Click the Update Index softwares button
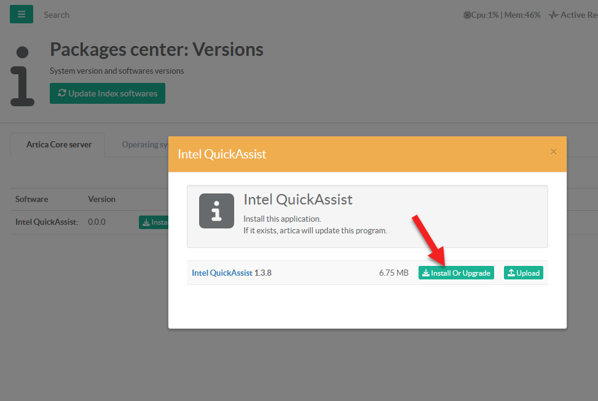 pyautogui.click(x=108, y=93)
